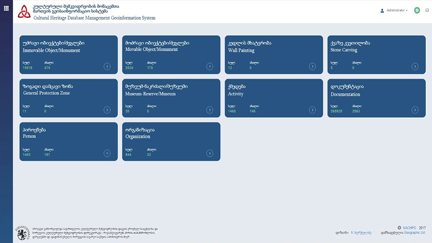Click total count 11 on General Protection Zone
This screenshot has height=243, width=432.
click(24, 111)
